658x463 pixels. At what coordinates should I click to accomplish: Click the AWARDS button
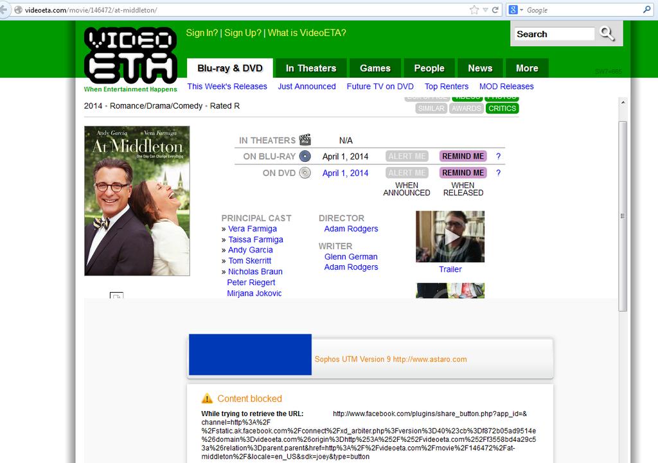(467, 109)
